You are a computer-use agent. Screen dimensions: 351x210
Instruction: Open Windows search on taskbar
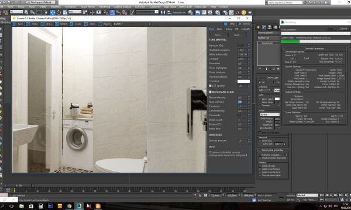pyautogui.click(x=2, y=206)
